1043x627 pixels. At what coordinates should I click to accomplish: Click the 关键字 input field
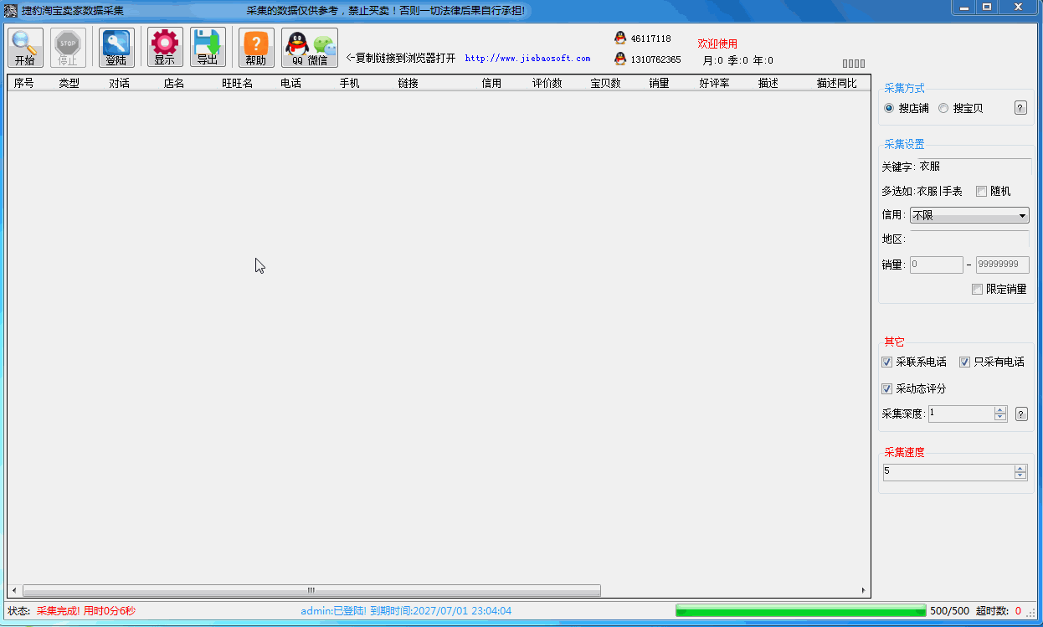[x=974, y=167]
